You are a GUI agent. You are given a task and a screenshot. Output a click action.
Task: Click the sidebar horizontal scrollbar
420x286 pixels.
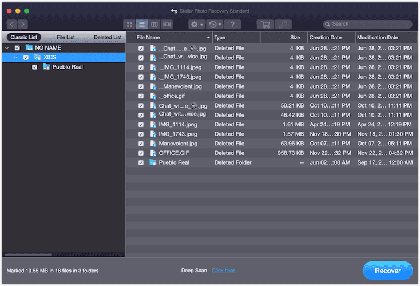27,255
